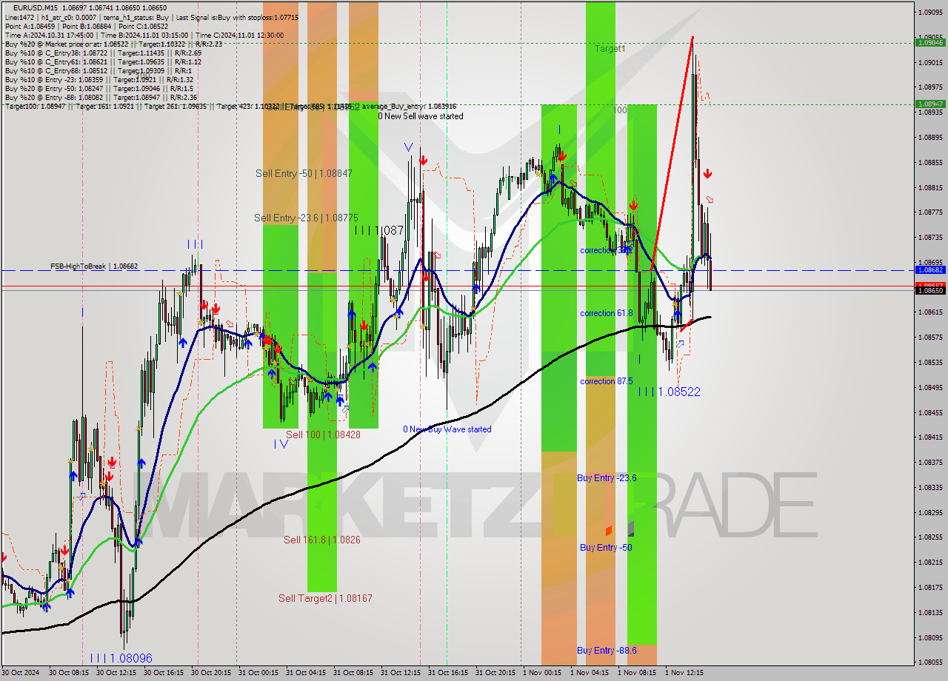Click the 'average_Buy_entry: 1.083916' text

point(410,107)
